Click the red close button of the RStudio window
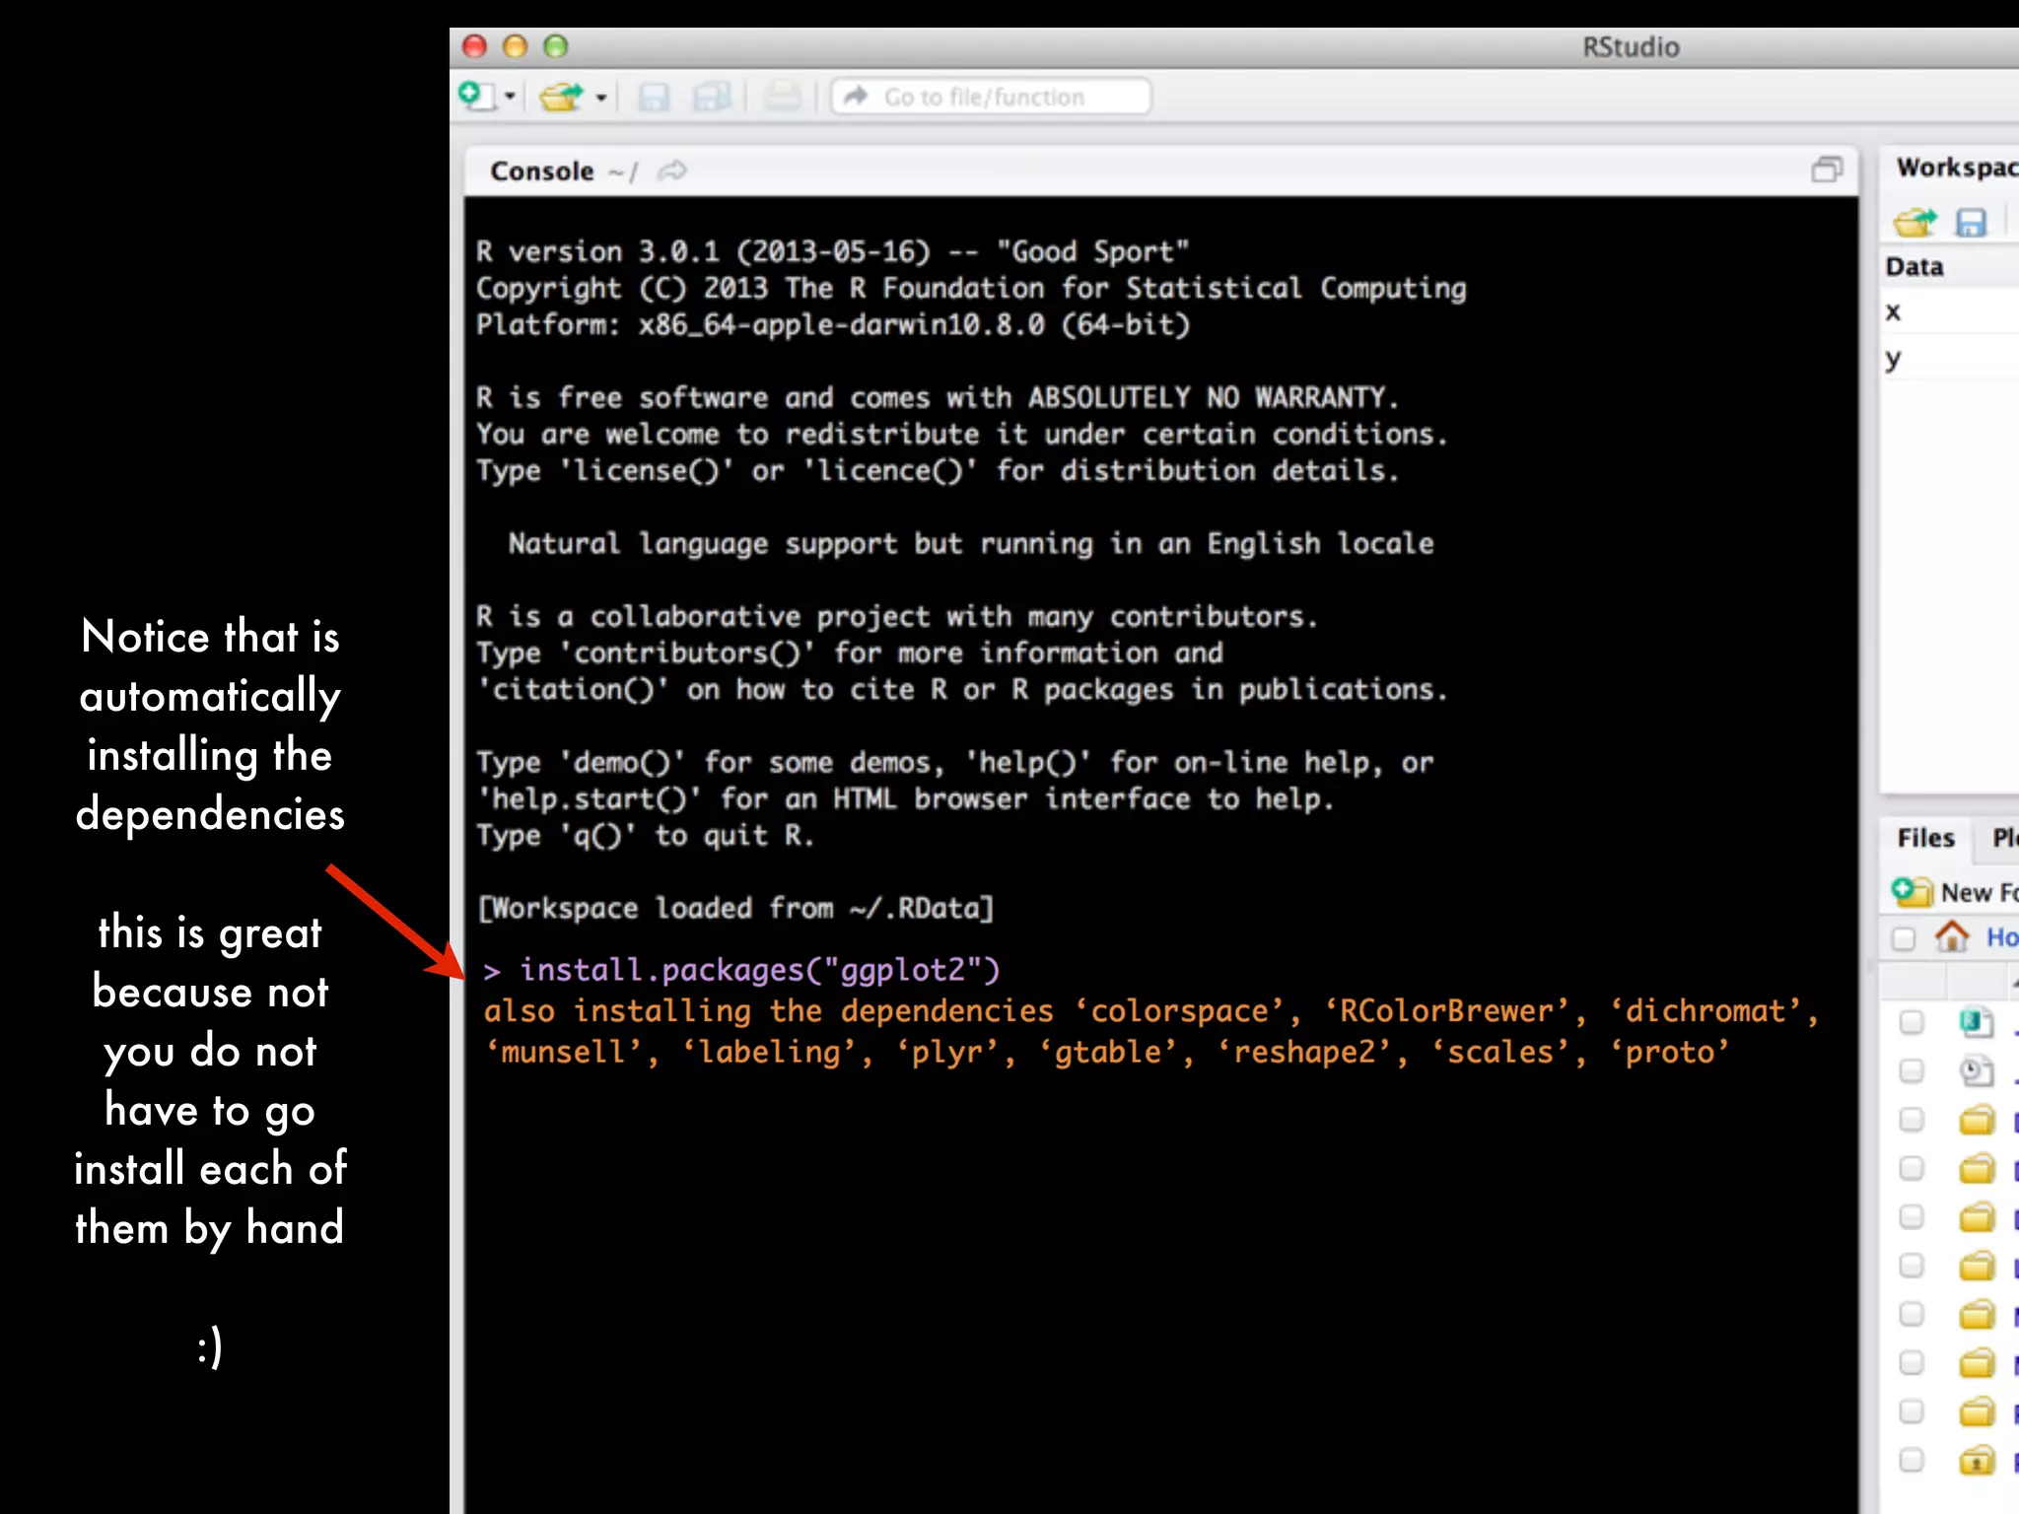2019x1514 pixels. (475, 46)
